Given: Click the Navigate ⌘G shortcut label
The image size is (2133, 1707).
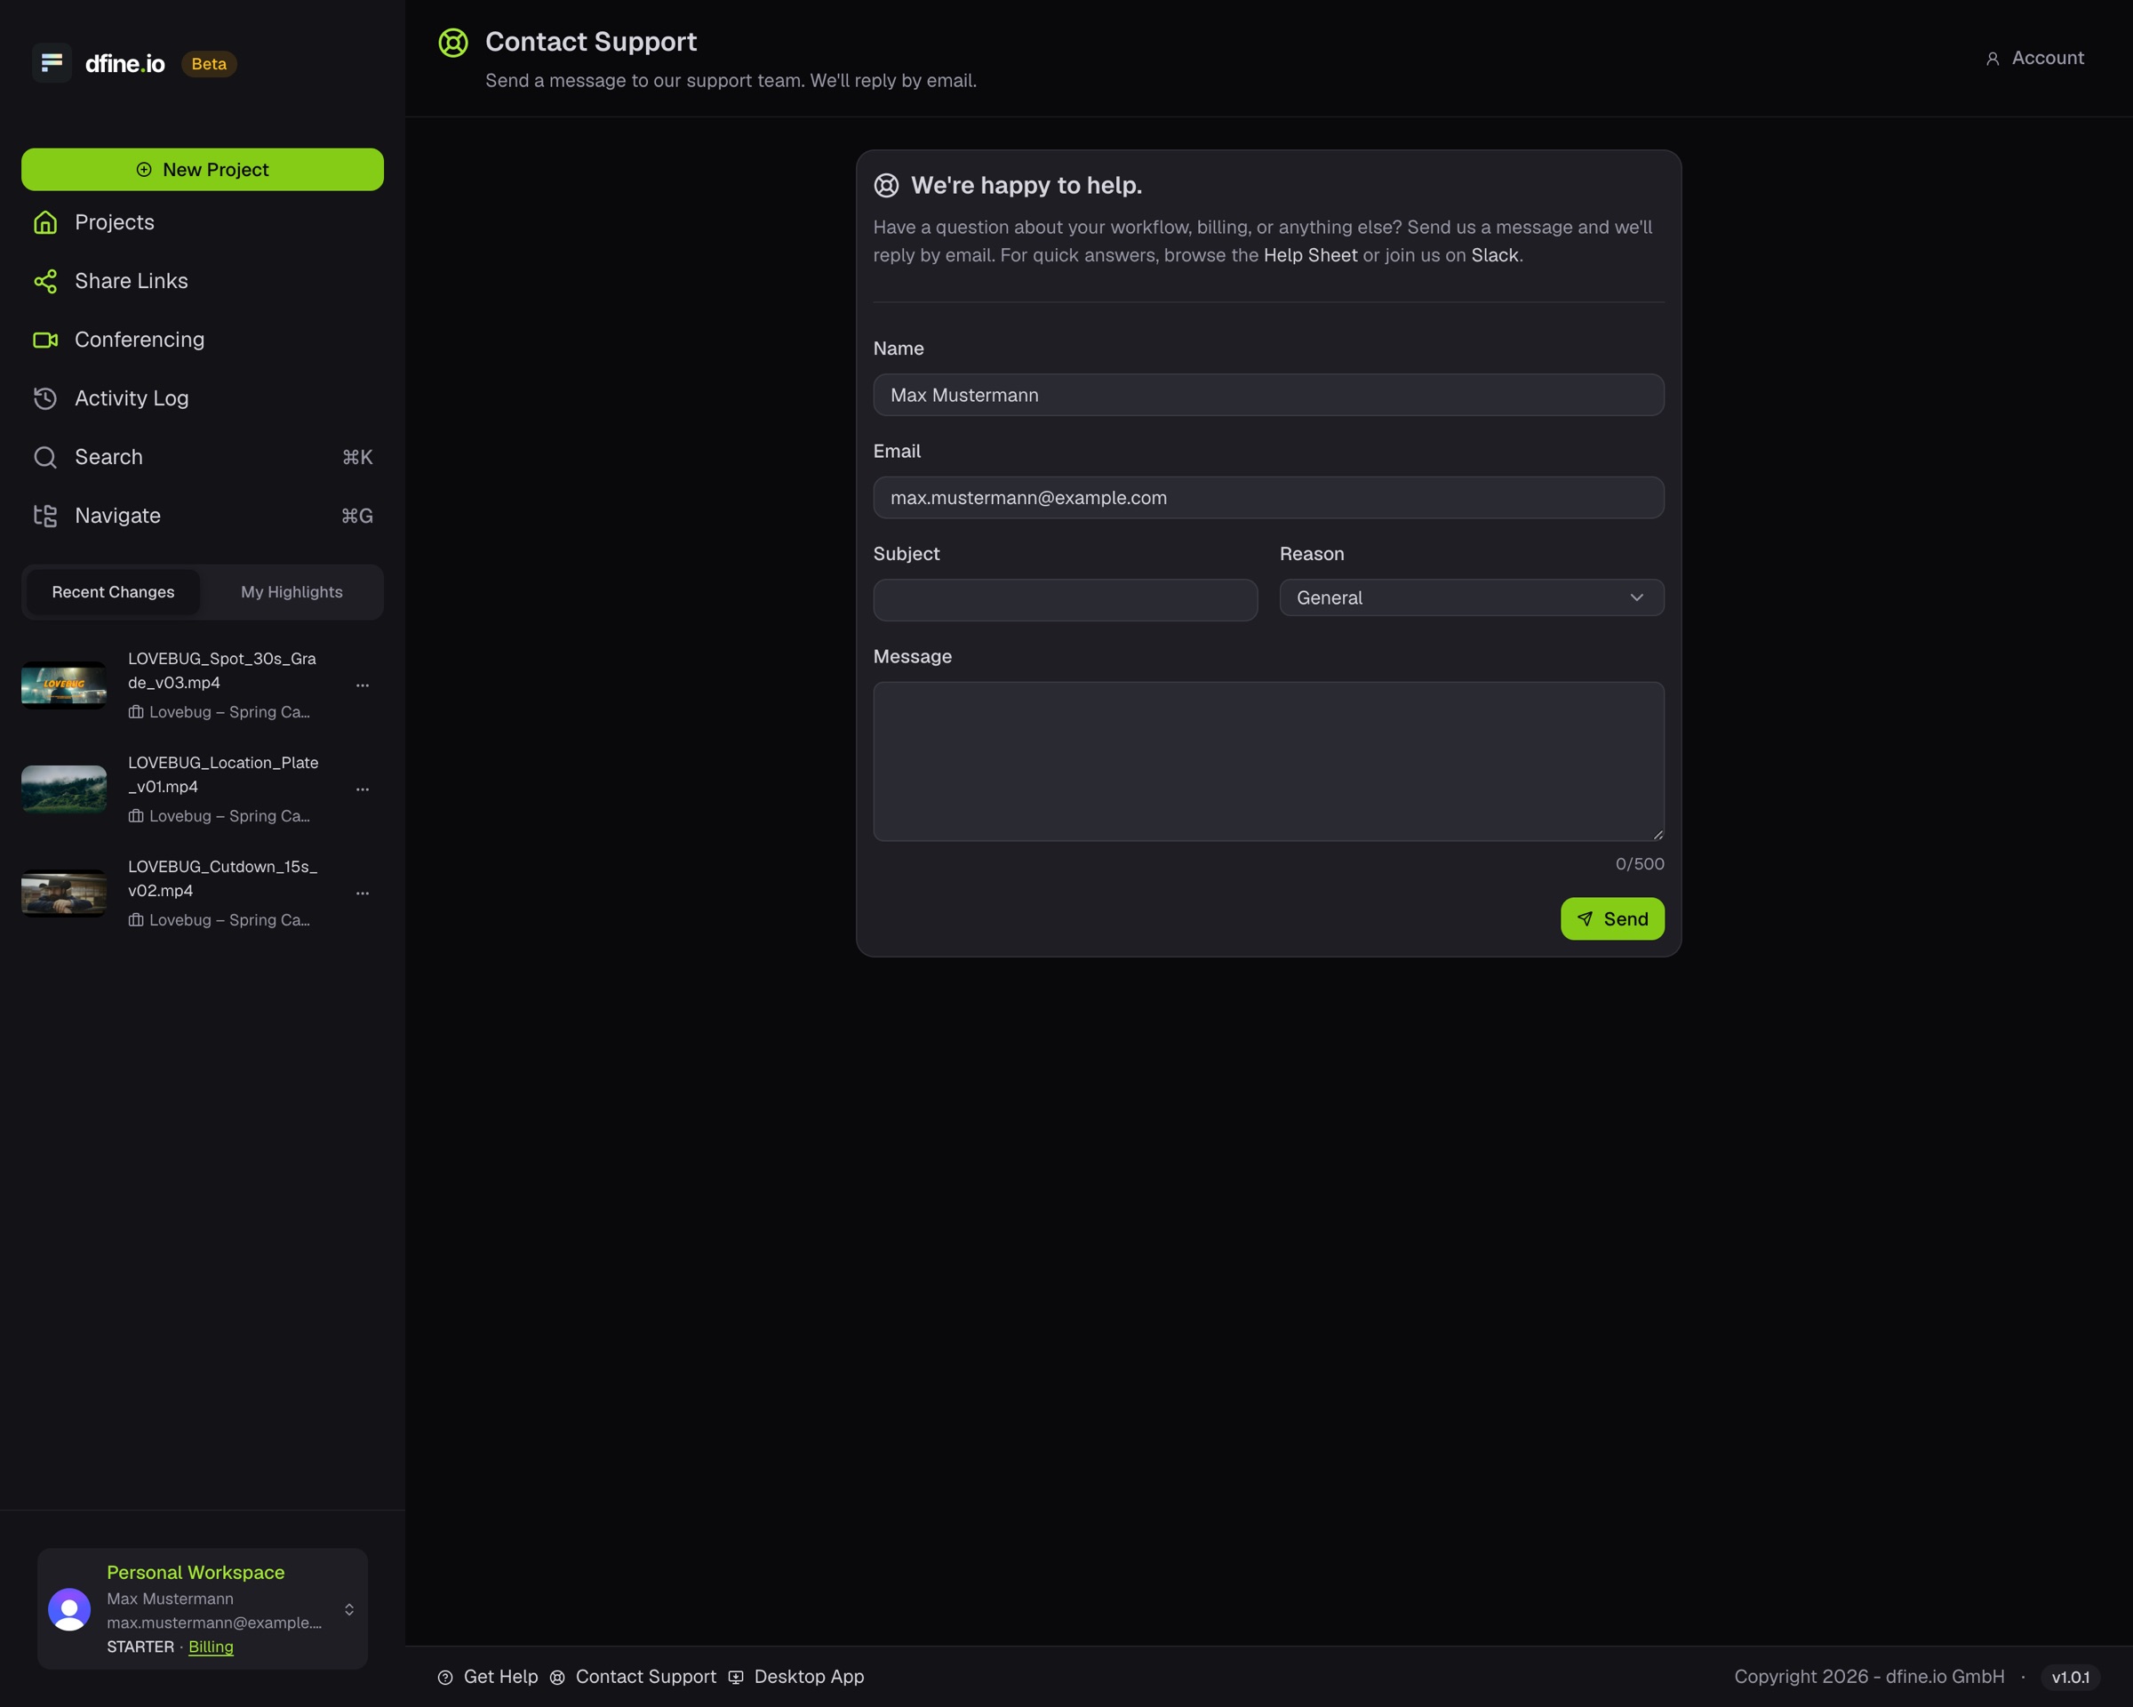Looking at the screenshot, I should 357,516.
